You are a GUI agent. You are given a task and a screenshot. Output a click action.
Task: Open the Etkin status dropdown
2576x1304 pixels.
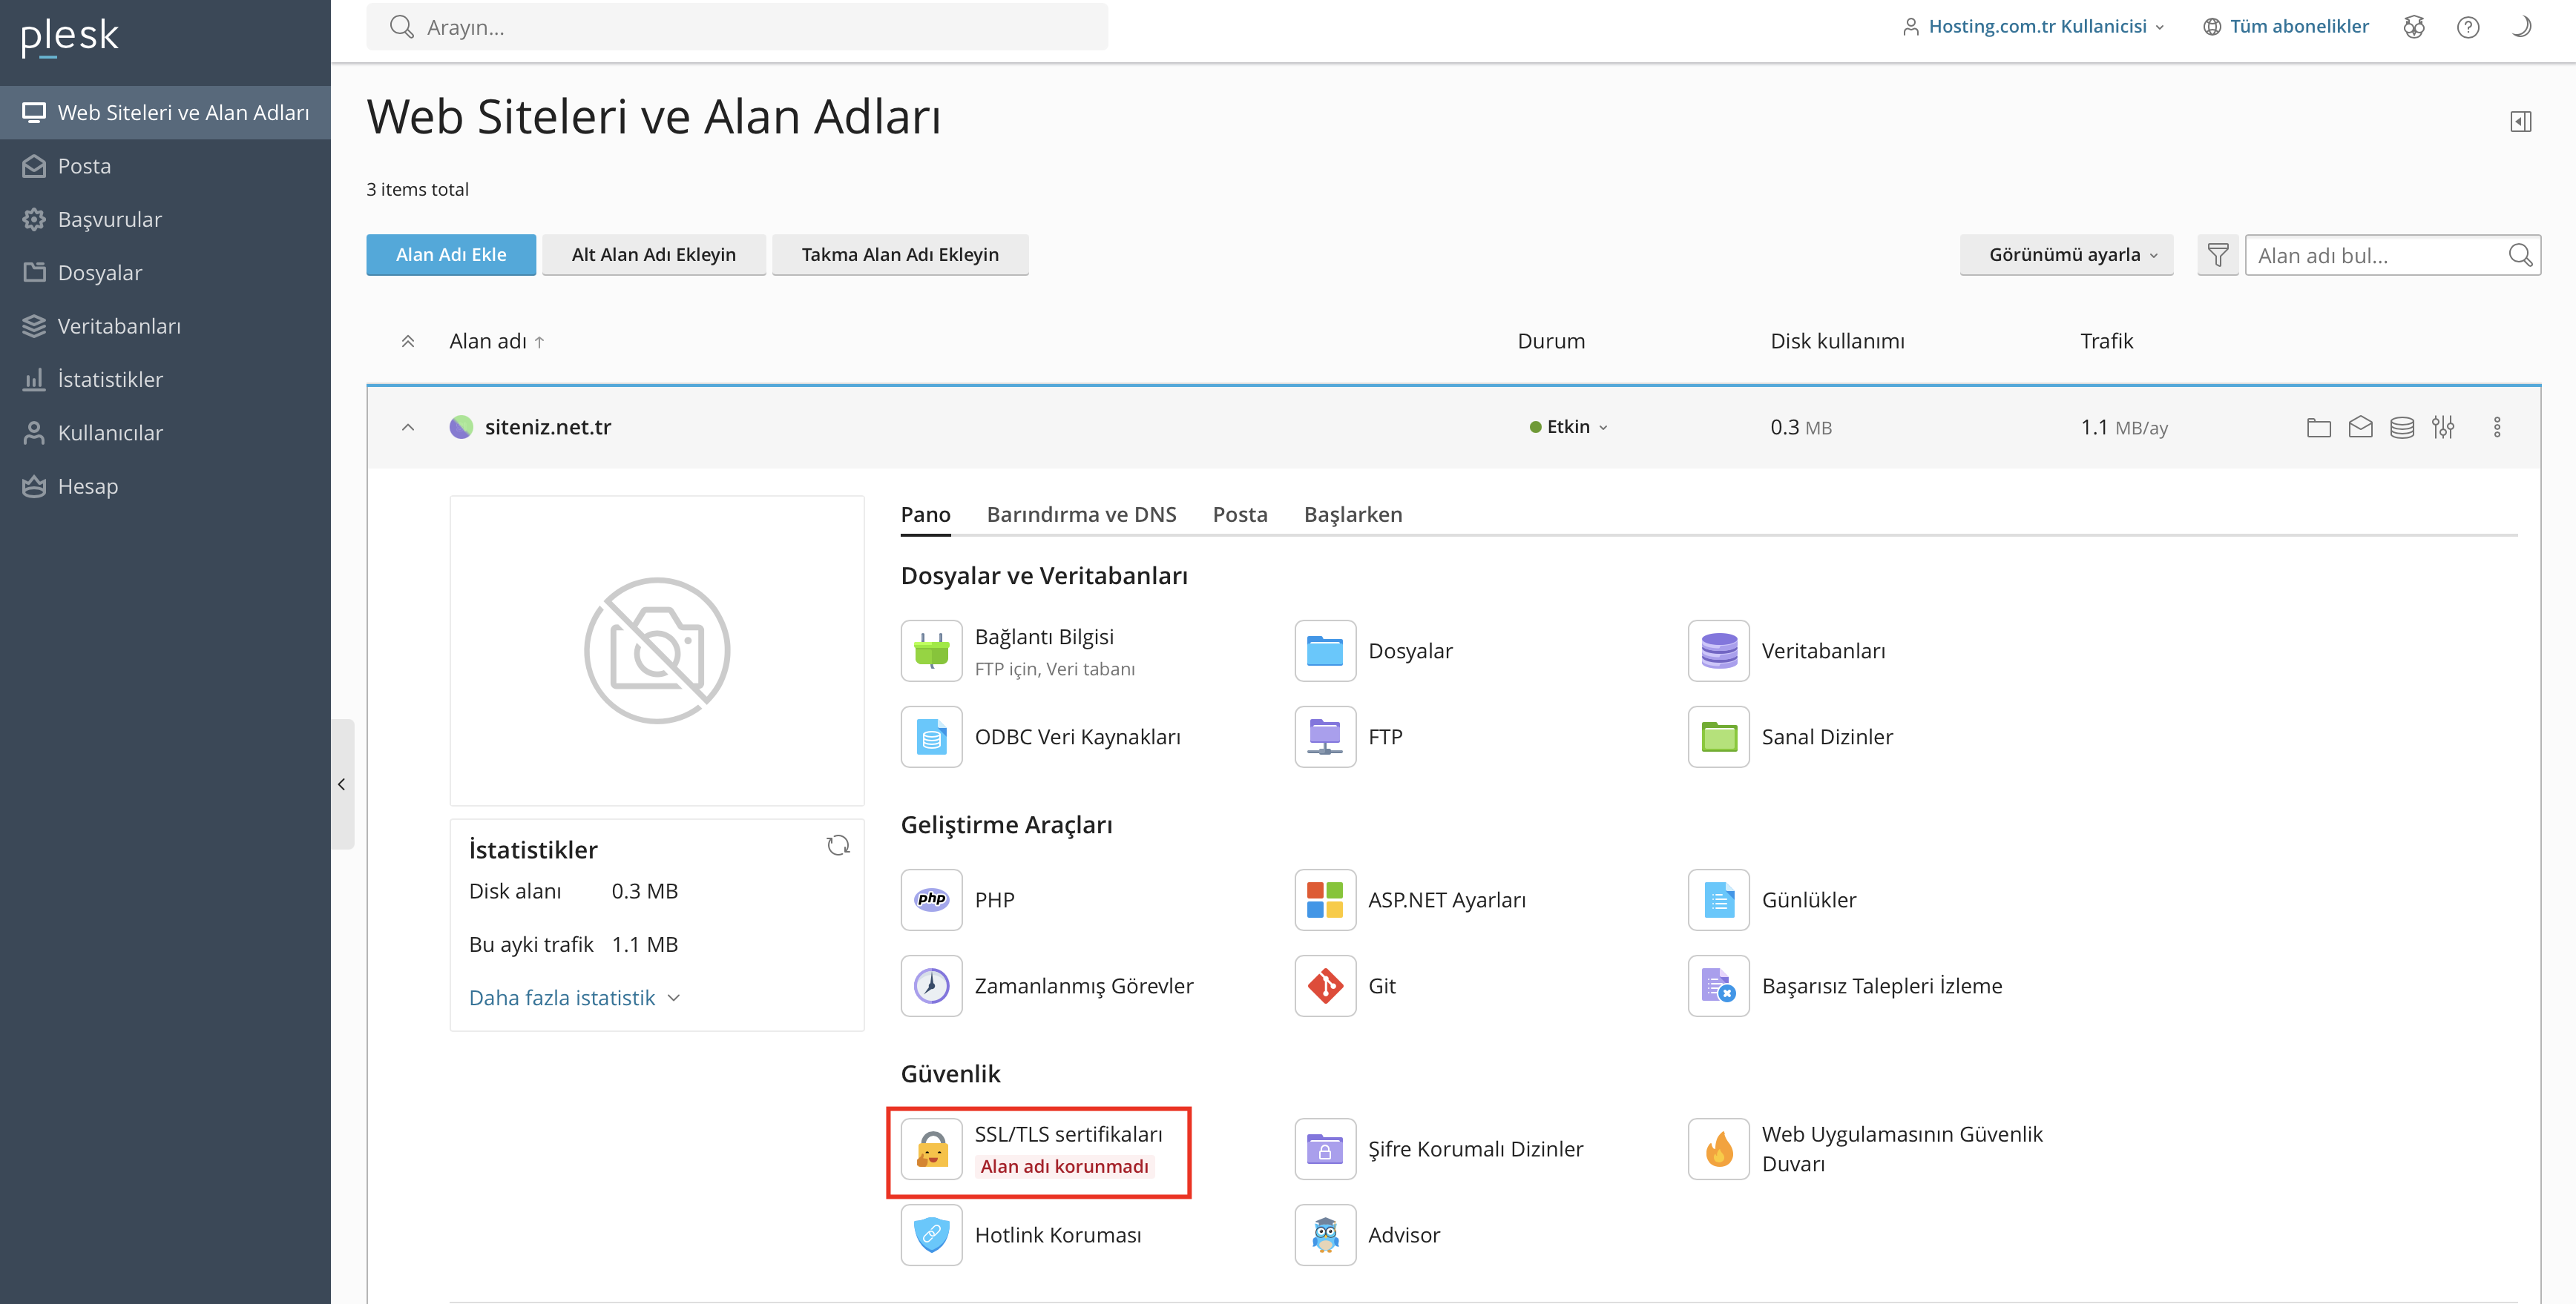pyautogui.click(x=1569, y=427)
